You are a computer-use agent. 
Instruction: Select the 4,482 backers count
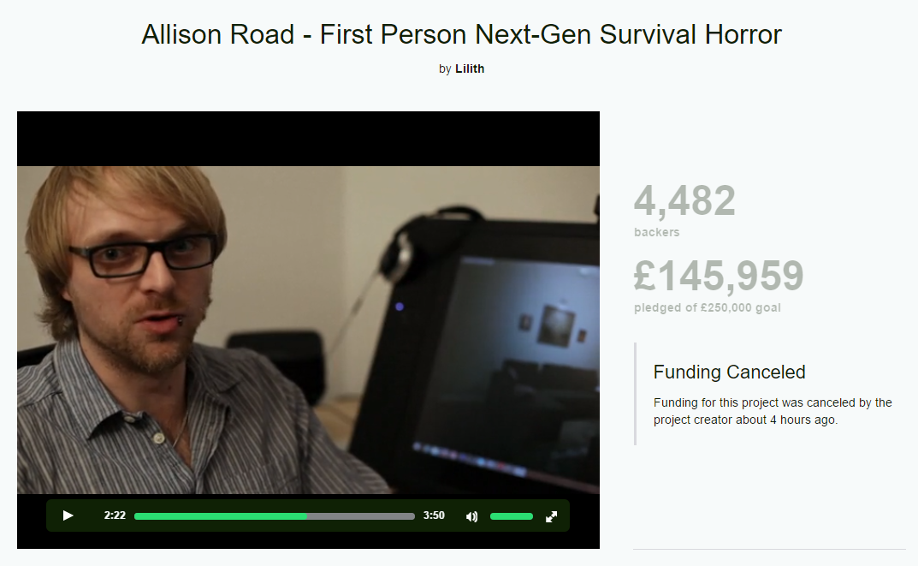tap(684, 200)
